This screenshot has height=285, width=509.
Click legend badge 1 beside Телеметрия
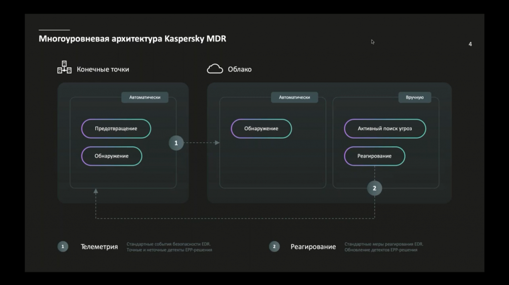click(x=63, y=246)
